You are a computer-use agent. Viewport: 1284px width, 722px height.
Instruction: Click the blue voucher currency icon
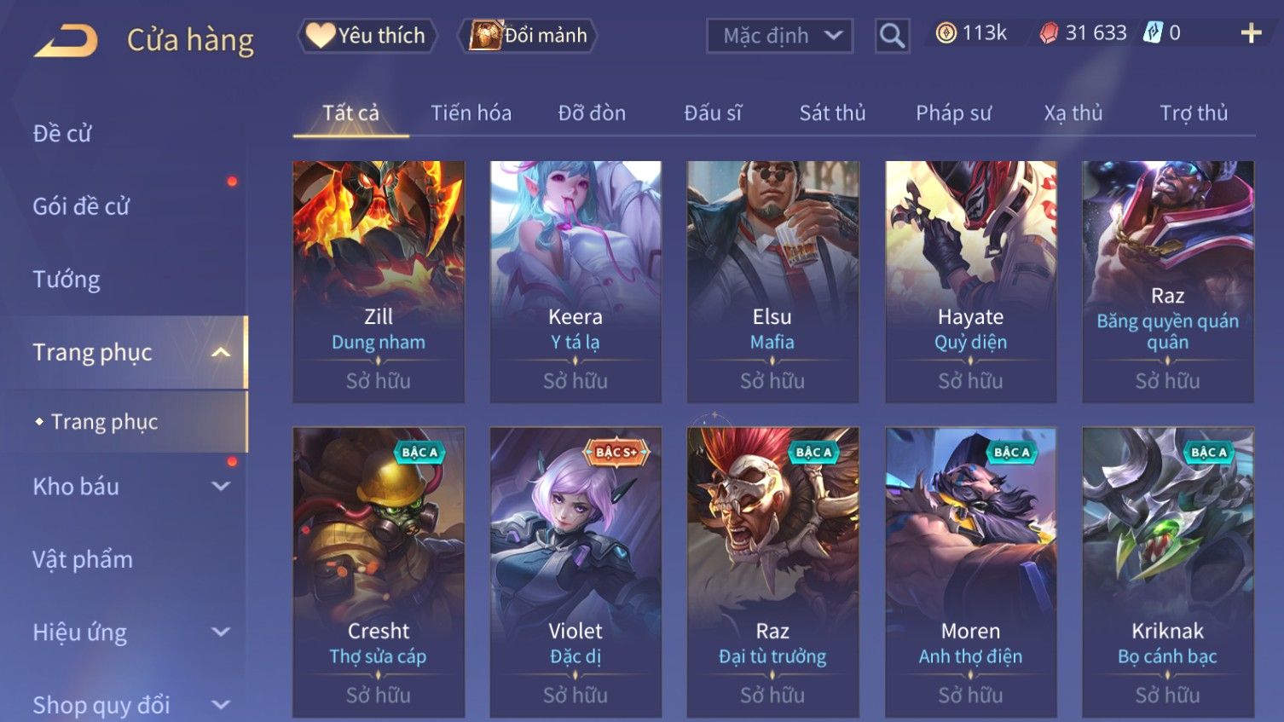1153,33
